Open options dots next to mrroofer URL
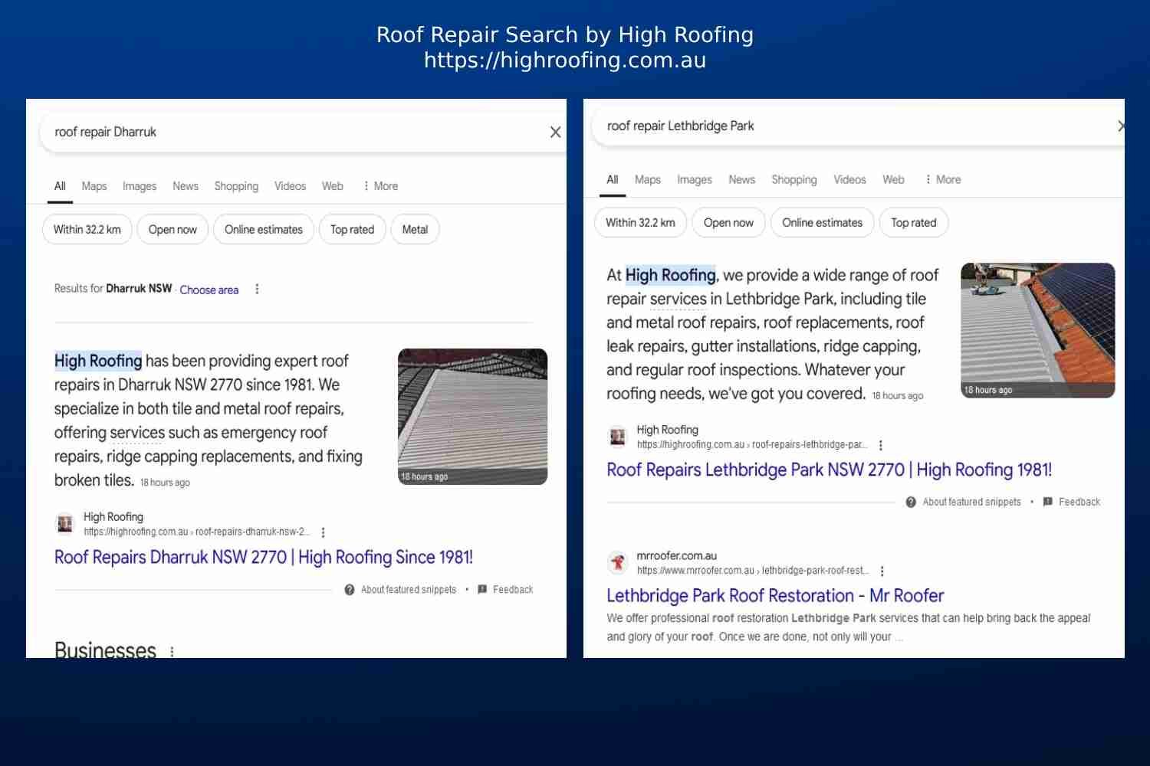 [x=882, y=571]
